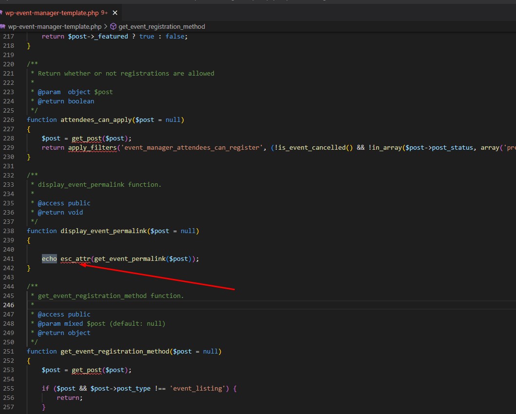Viewport: 516px width, 414px height.
Task: Click the 'function' keyword on line 238
Action: coord(42,231)
